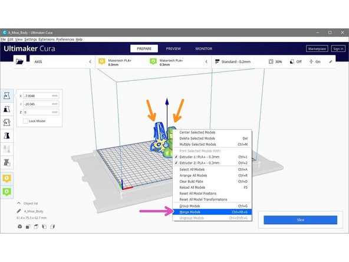Click the pencil icon beside A_Moai_Body
This screenshot has height=262, width=349.
click(x=19, y=211)
